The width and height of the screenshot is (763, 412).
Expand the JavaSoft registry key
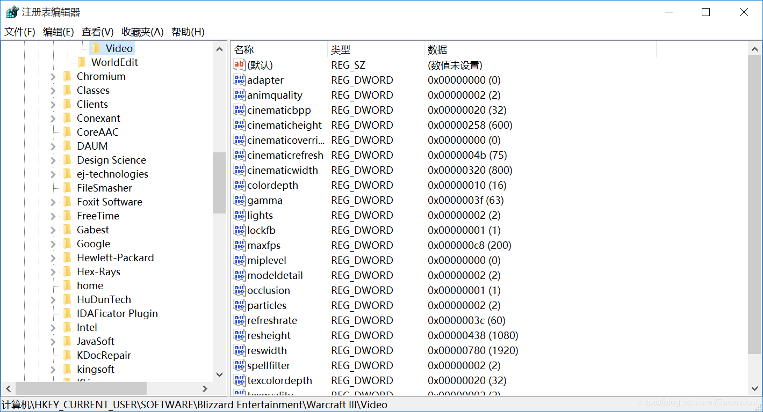coord(53,342)
